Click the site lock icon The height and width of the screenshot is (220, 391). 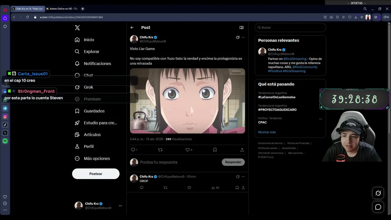pyautogui.click(x=35, y=17)
